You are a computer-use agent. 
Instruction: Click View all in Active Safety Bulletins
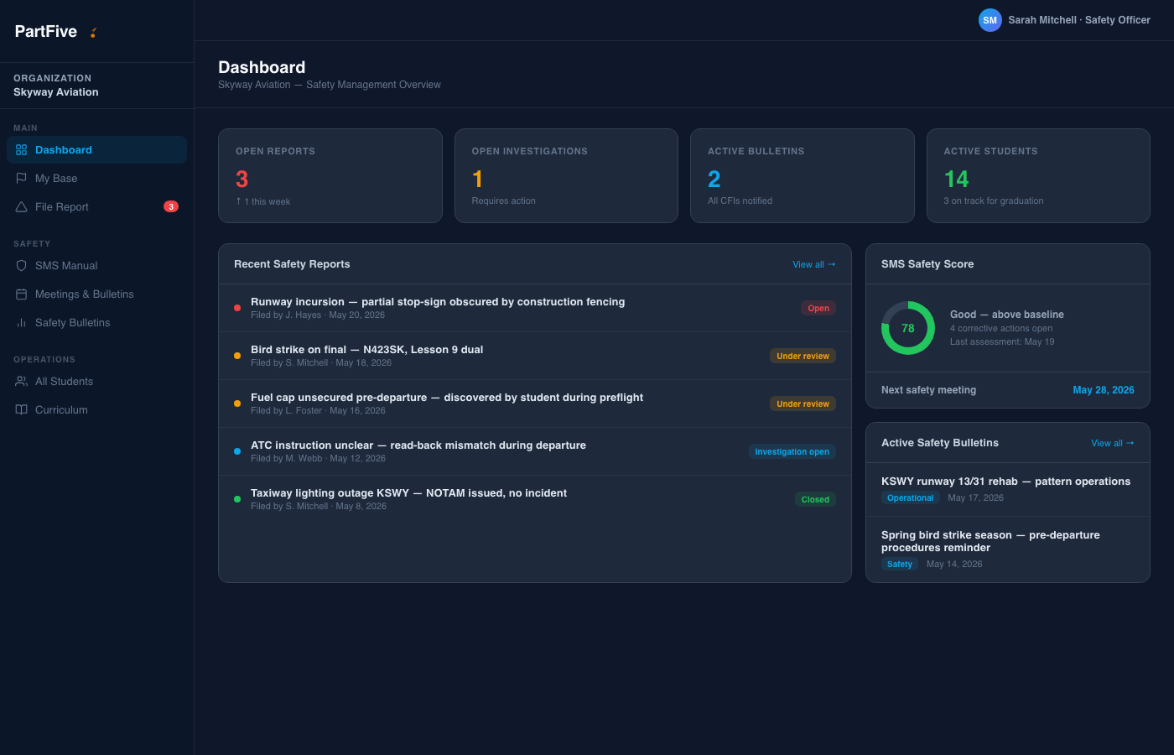1112,443
